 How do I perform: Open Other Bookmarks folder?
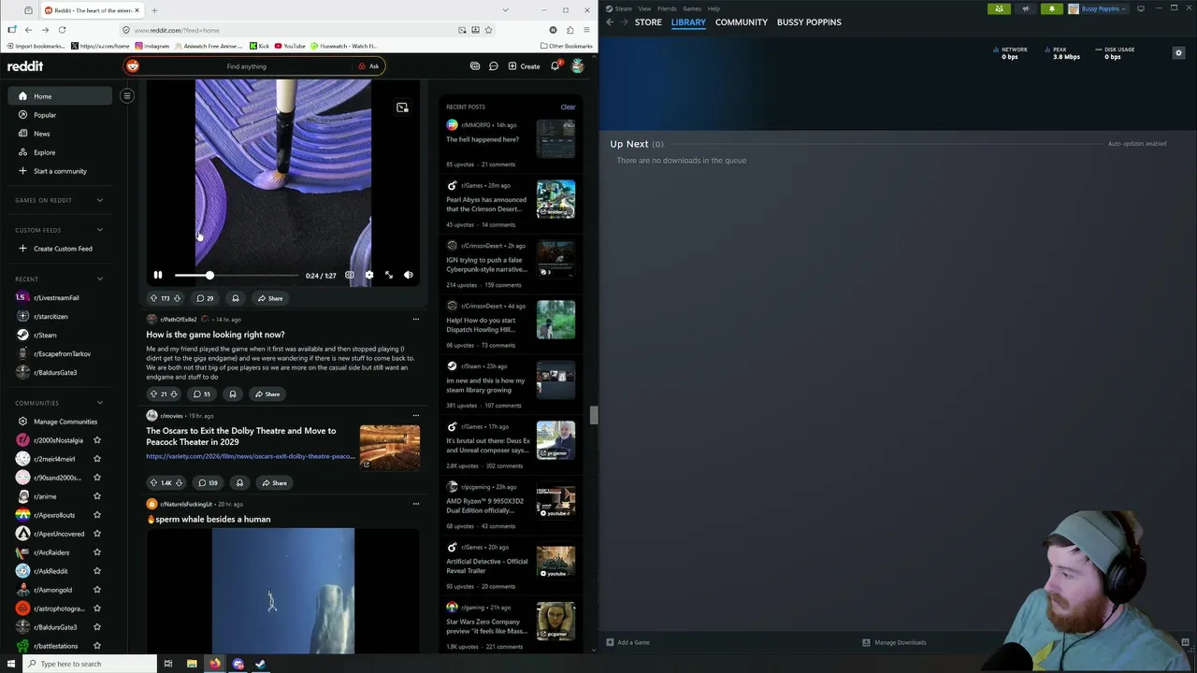566,46
